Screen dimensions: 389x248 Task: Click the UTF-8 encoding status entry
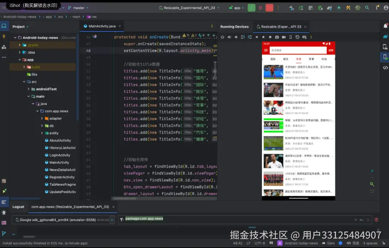point(260,243)
